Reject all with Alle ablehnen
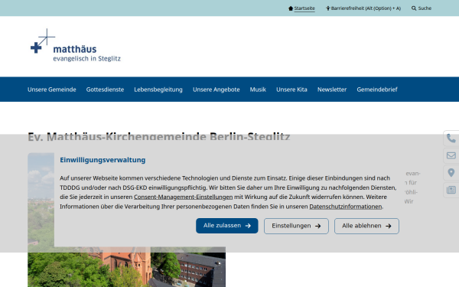The height and width of the screenshot is (287, 459). click(366, 226)
